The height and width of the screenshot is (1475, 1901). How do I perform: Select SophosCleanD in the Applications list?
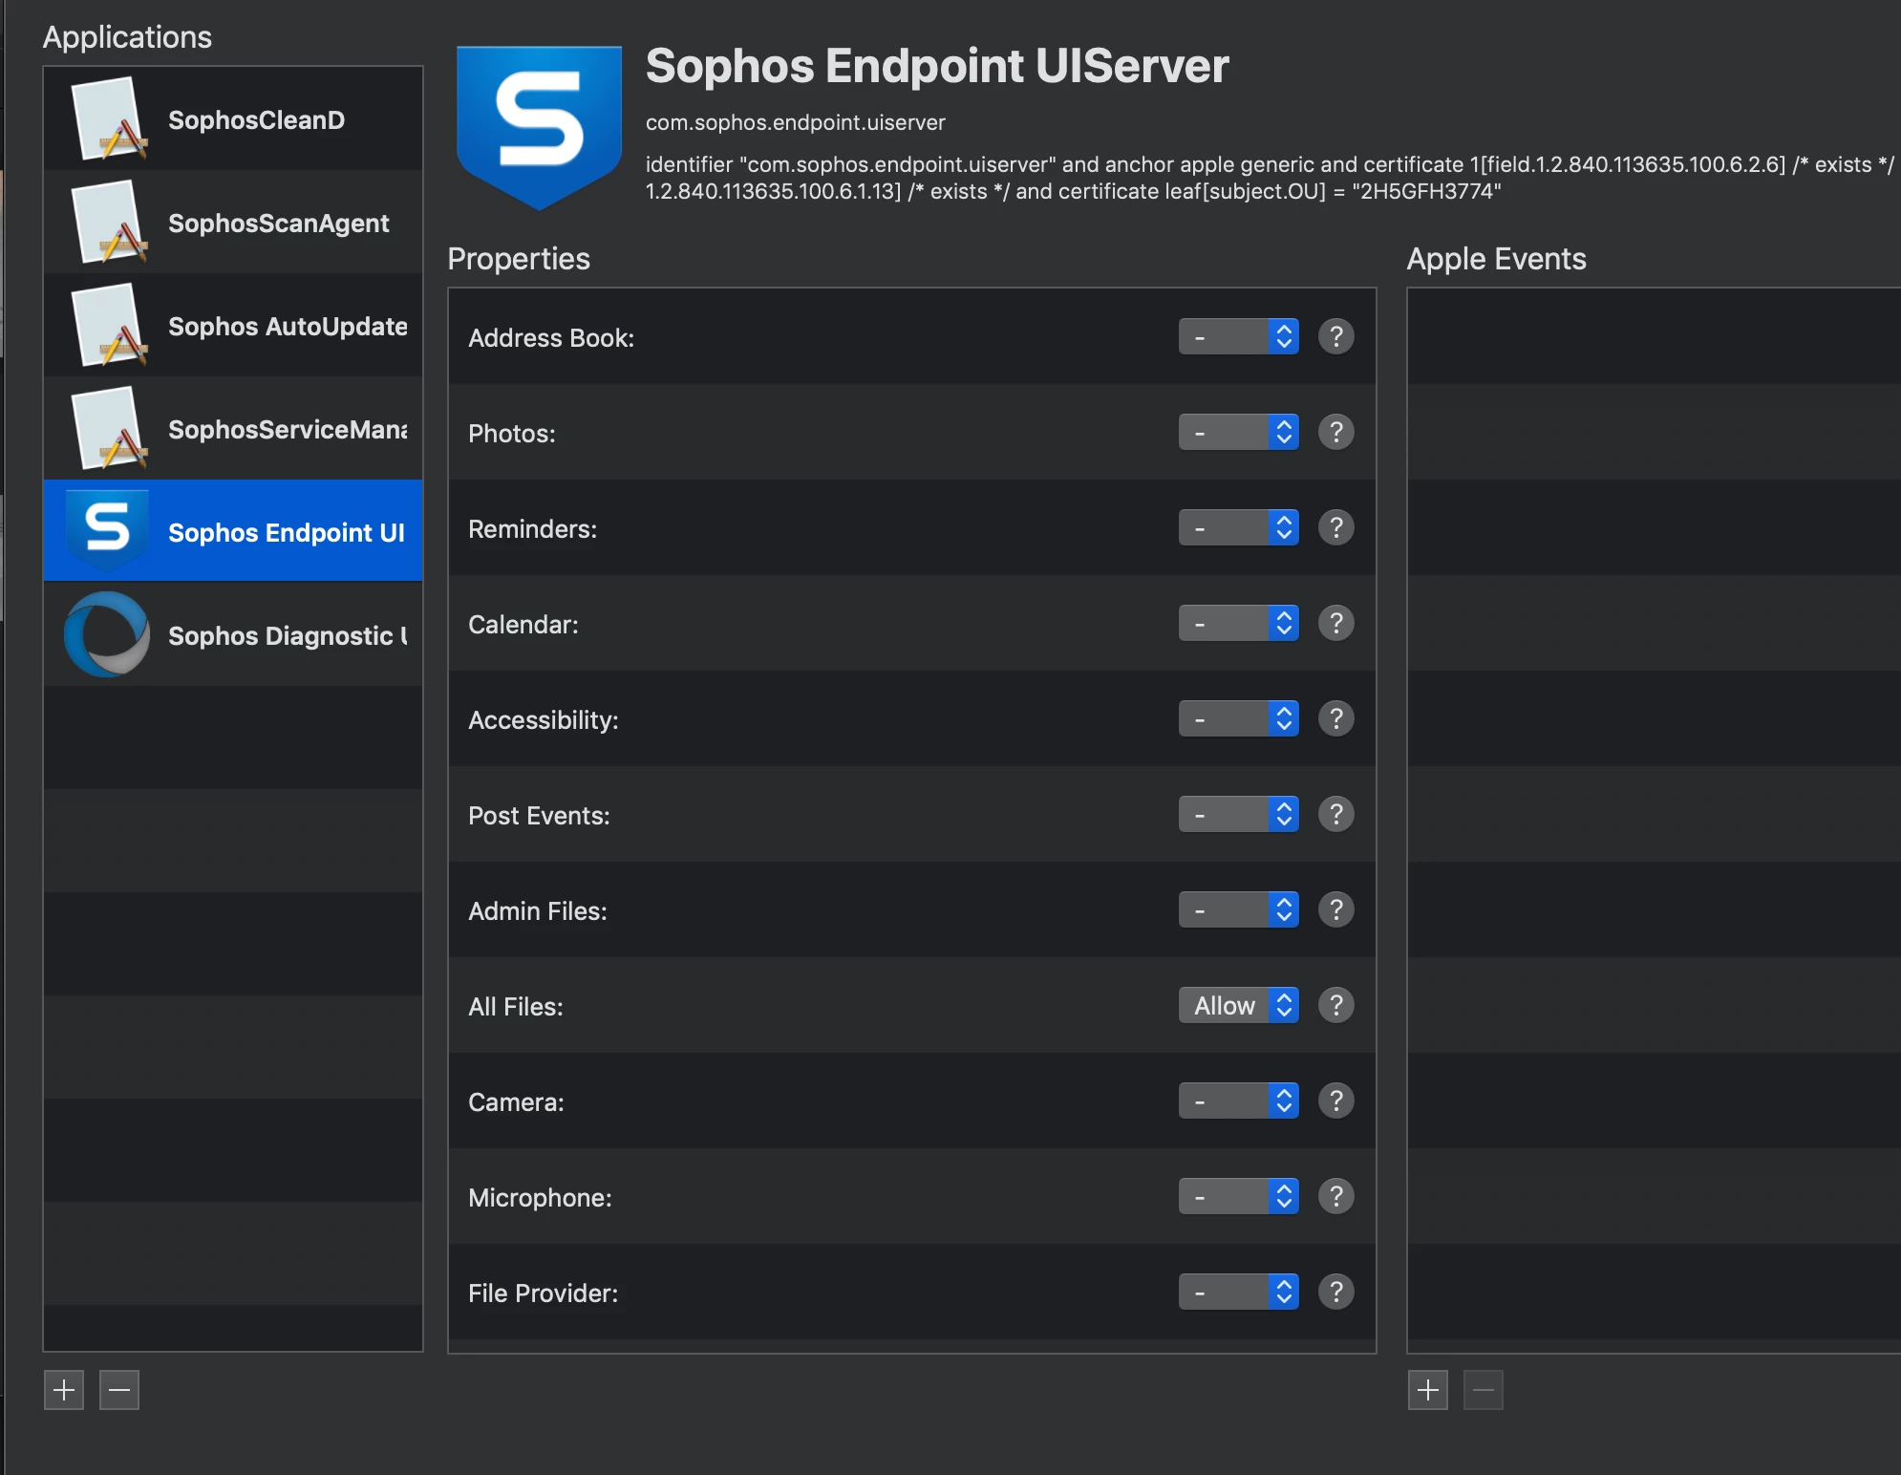click(x=233, y=119)
